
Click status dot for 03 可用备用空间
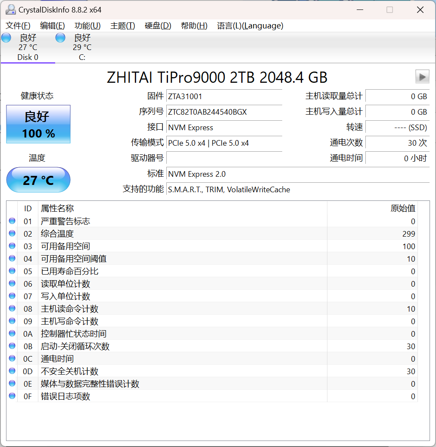click(x=12, y=246)
